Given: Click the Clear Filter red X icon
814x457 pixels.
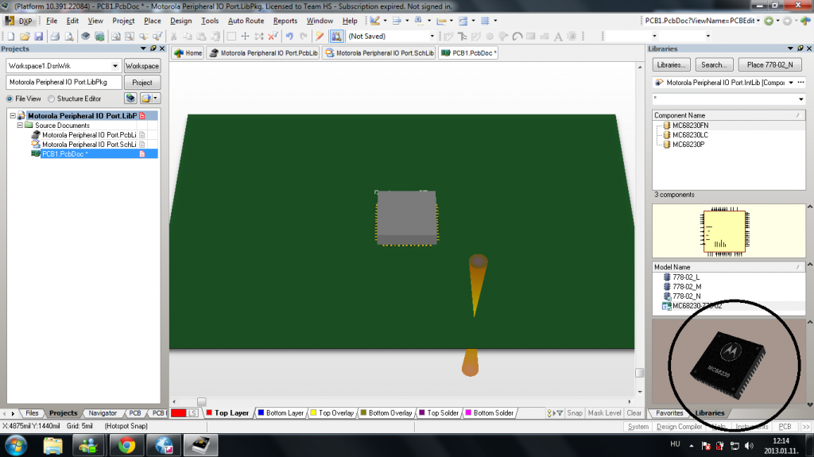Looking at the screenshot, I should point(273,37).
